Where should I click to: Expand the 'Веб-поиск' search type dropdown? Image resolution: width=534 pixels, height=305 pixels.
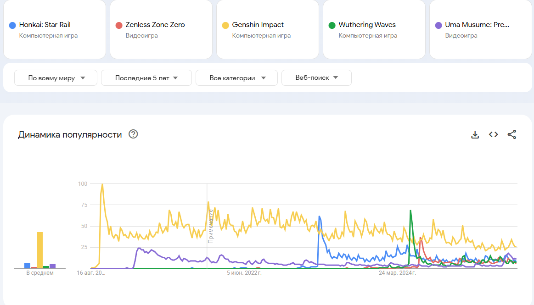[x=316, y=78]
